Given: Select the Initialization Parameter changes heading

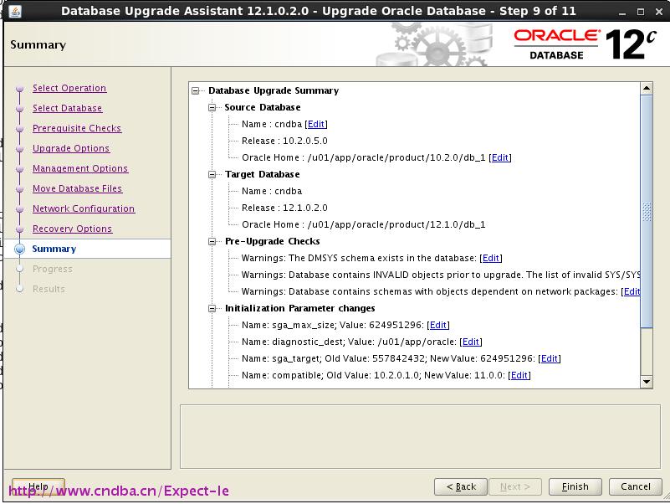Looking at the screenshot, I should click(x=300, y=308).
